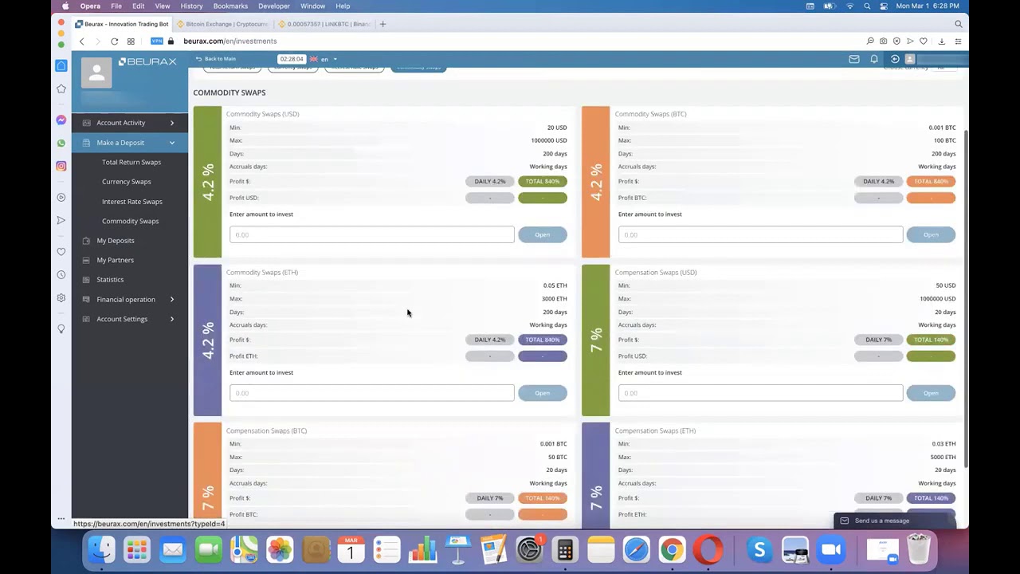Viewport: 1020px width, 574px height.
Task: Open the Developer menu in menu bar
Action: pyautogui.click(x=274, y=6)
